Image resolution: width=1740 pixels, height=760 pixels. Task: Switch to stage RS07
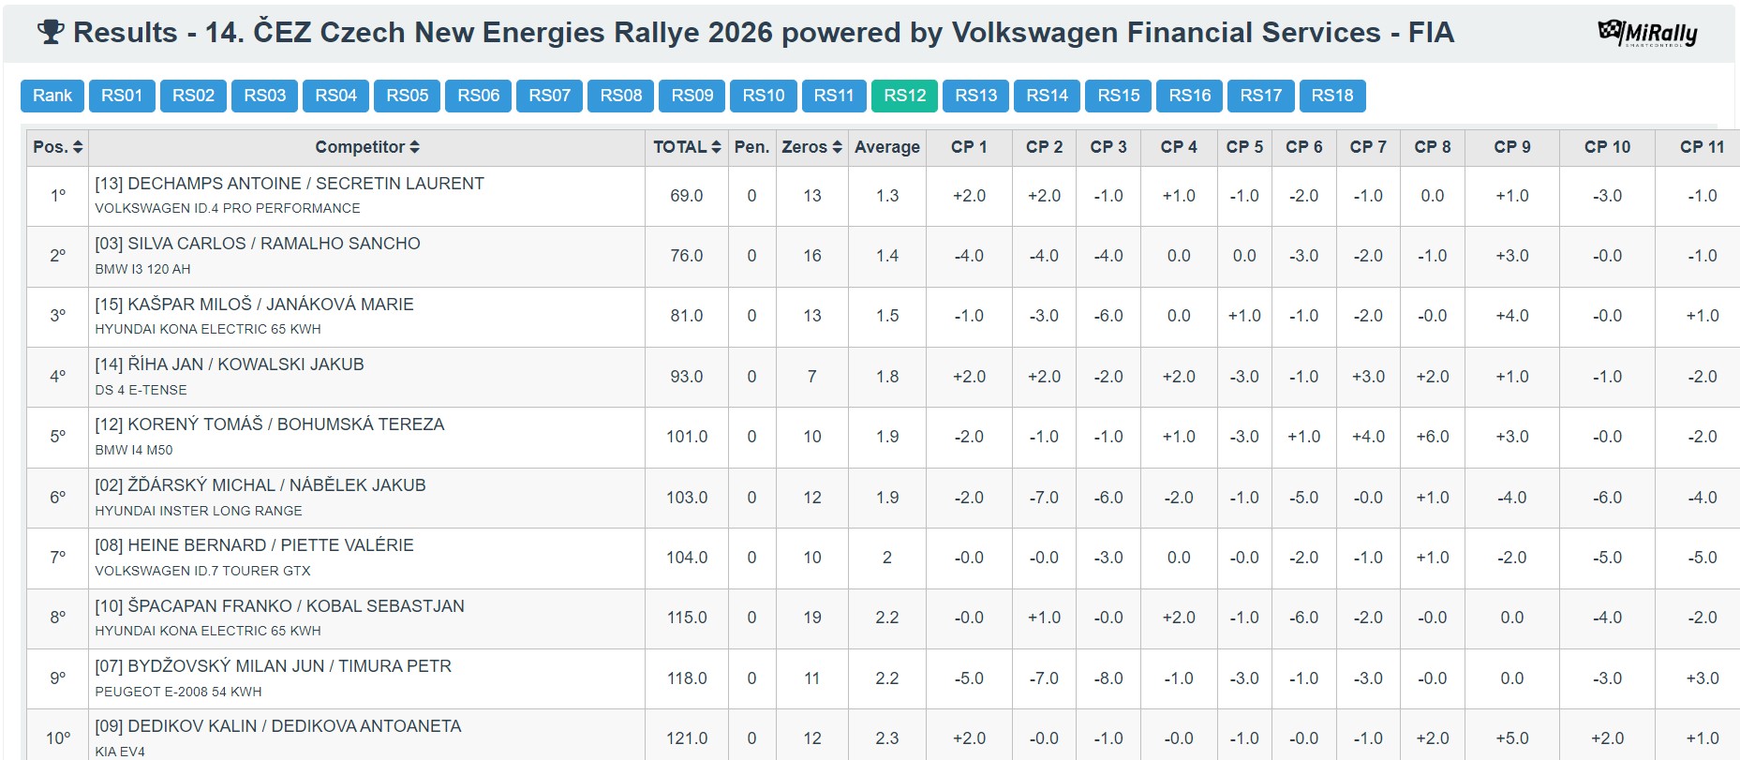(549, 96)
